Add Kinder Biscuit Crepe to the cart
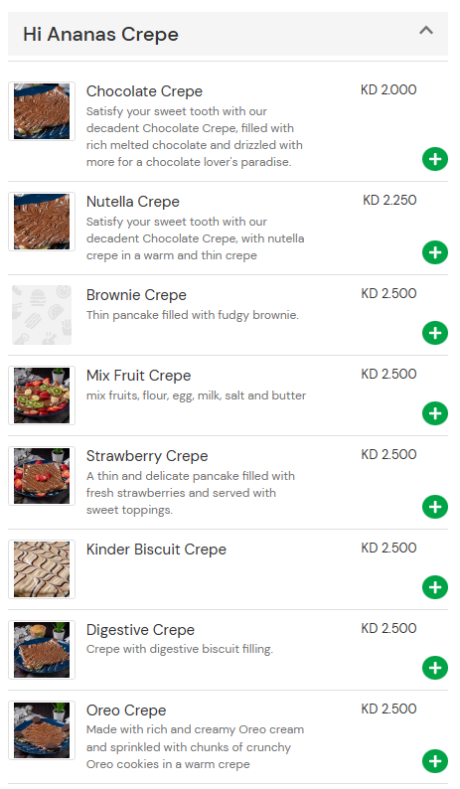Viewport: 460px width, 789px height. tap(435, 587)
